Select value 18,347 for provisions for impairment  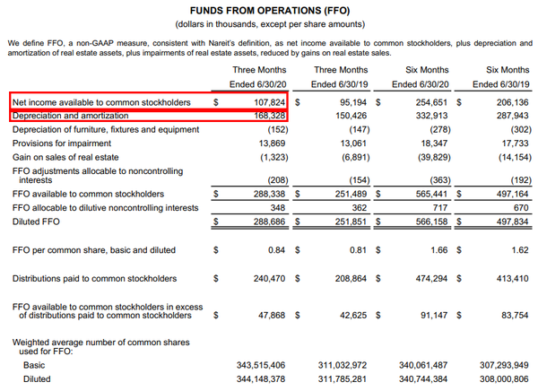434,143
